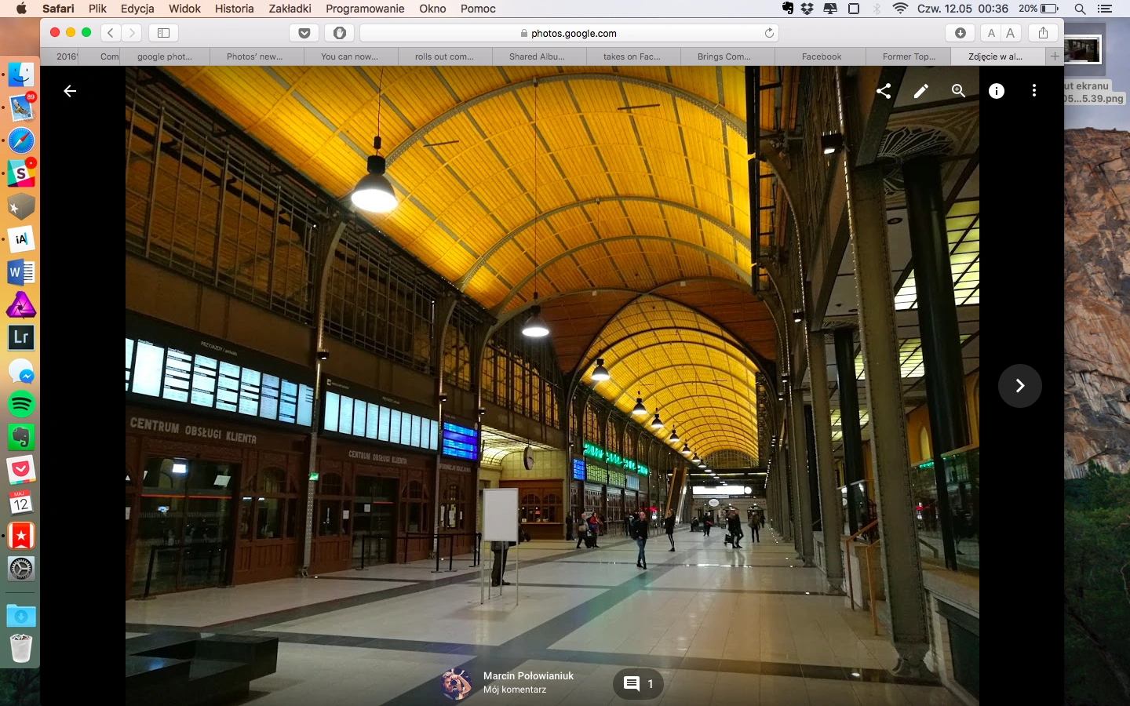
Task: Reload the photos.google.com page
Action: (769, 33)
